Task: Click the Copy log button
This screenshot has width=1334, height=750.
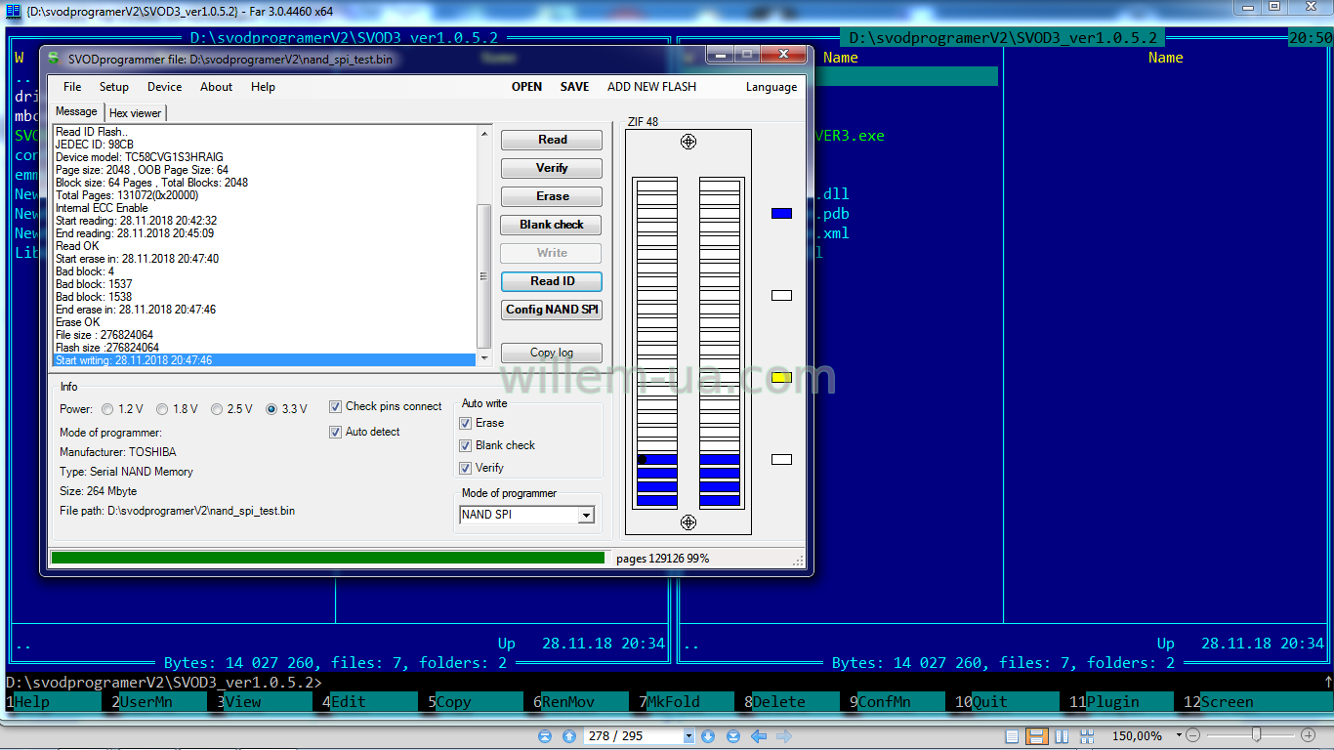Action: (x=552, y=353)
